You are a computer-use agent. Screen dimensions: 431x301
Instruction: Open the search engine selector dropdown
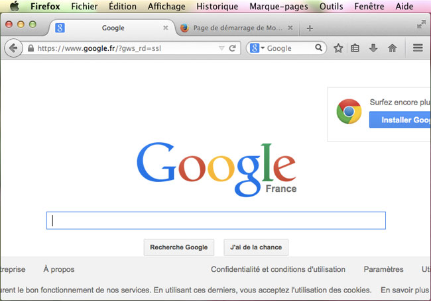tap(257, 48)
